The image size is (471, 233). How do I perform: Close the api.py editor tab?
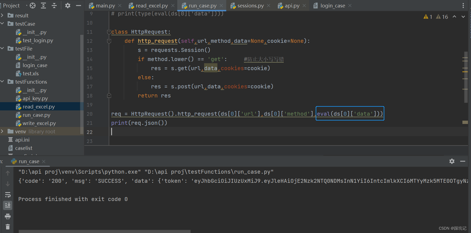[304, 6]
